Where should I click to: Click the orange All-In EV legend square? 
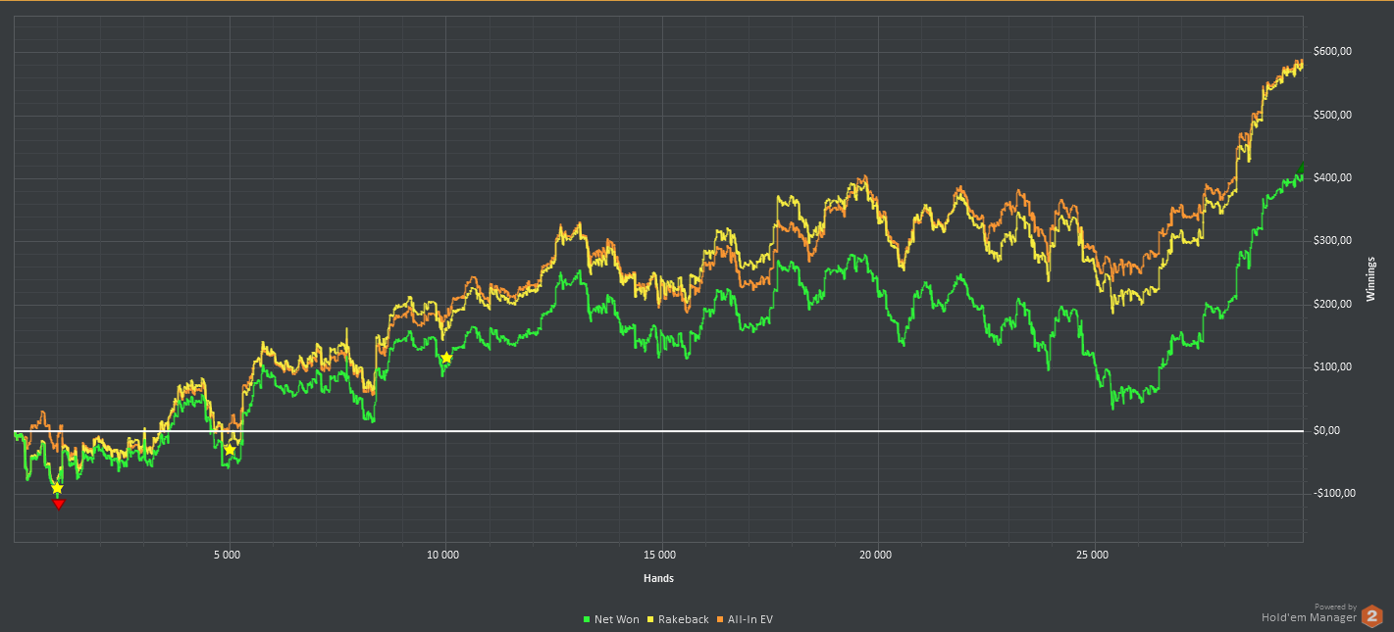pyautogui.click(x=720, y=619)
